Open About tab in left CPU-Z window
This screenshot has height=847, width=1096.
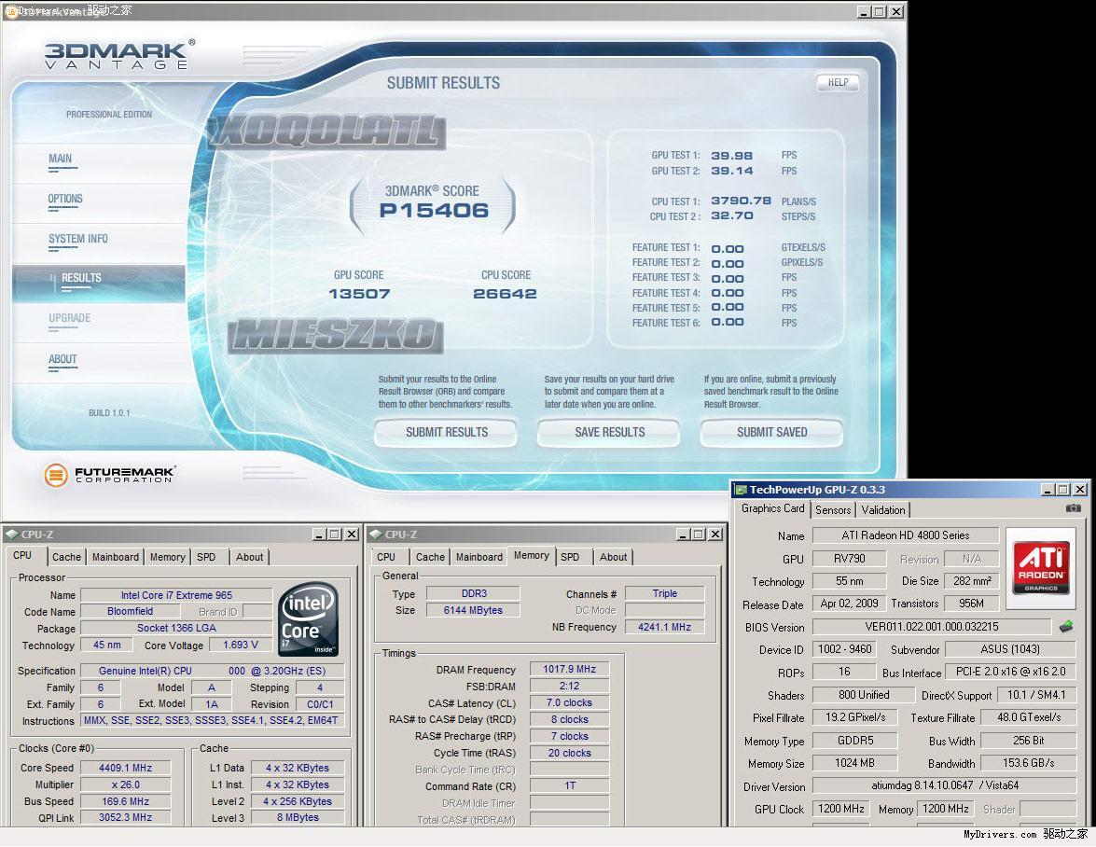click(250, 557)
